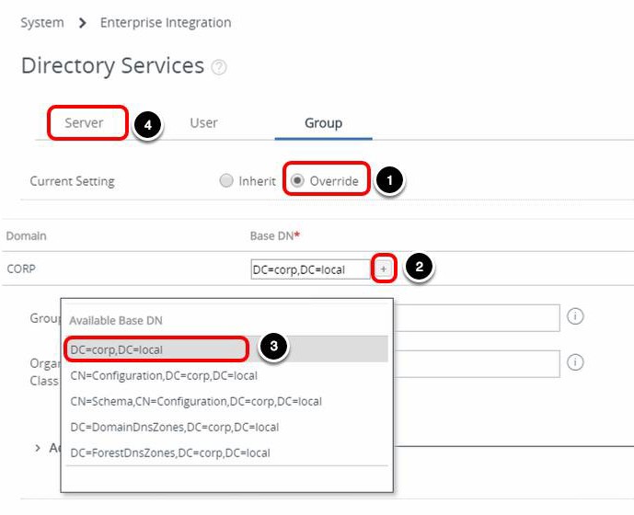Viewport: 634px width, 515px height.
Task: Select DC=DomainDnsZones,DC=corp,DC=local option
Action: [174, 427]
